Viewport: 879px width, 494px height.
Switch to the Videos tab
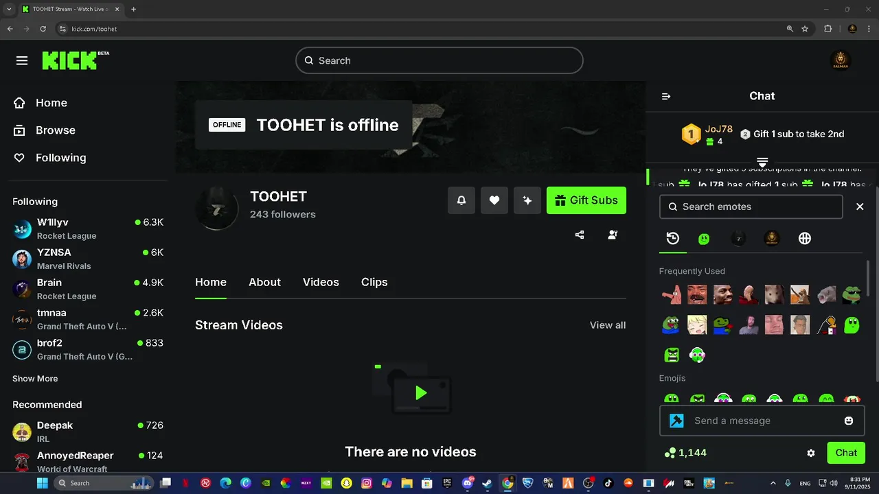(321, 282)
